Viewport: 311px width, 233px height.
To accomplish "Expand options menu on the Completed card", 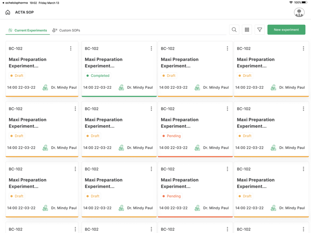I will [x=151, y=48].
